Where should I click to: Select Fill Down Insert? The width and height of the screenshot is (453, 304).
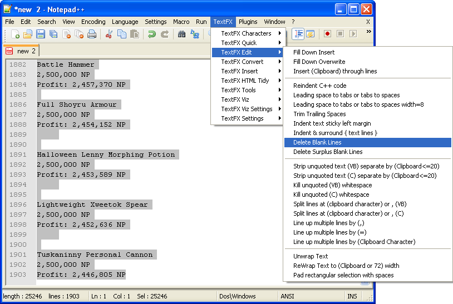point(367,52)
